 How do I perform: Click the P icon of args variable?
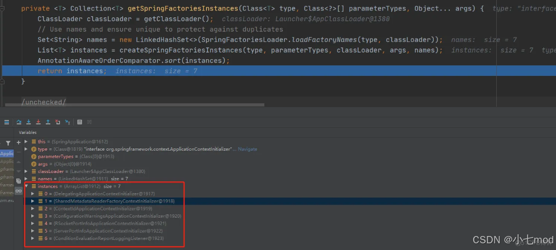point(34,164)
